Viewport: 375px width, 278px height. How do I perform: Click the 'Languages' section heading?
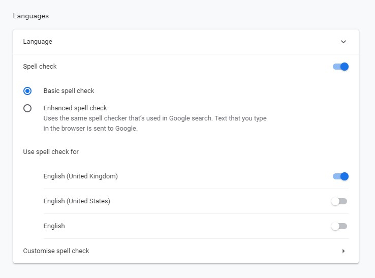pyautogui.click(x=31, y=16)
